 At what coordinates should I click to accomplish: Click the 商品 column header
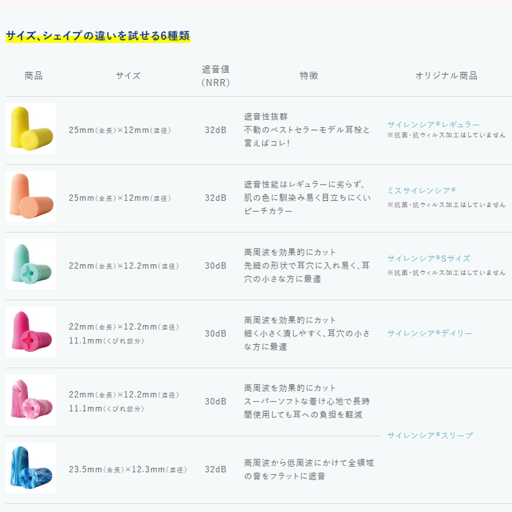[x=34, y=76]
